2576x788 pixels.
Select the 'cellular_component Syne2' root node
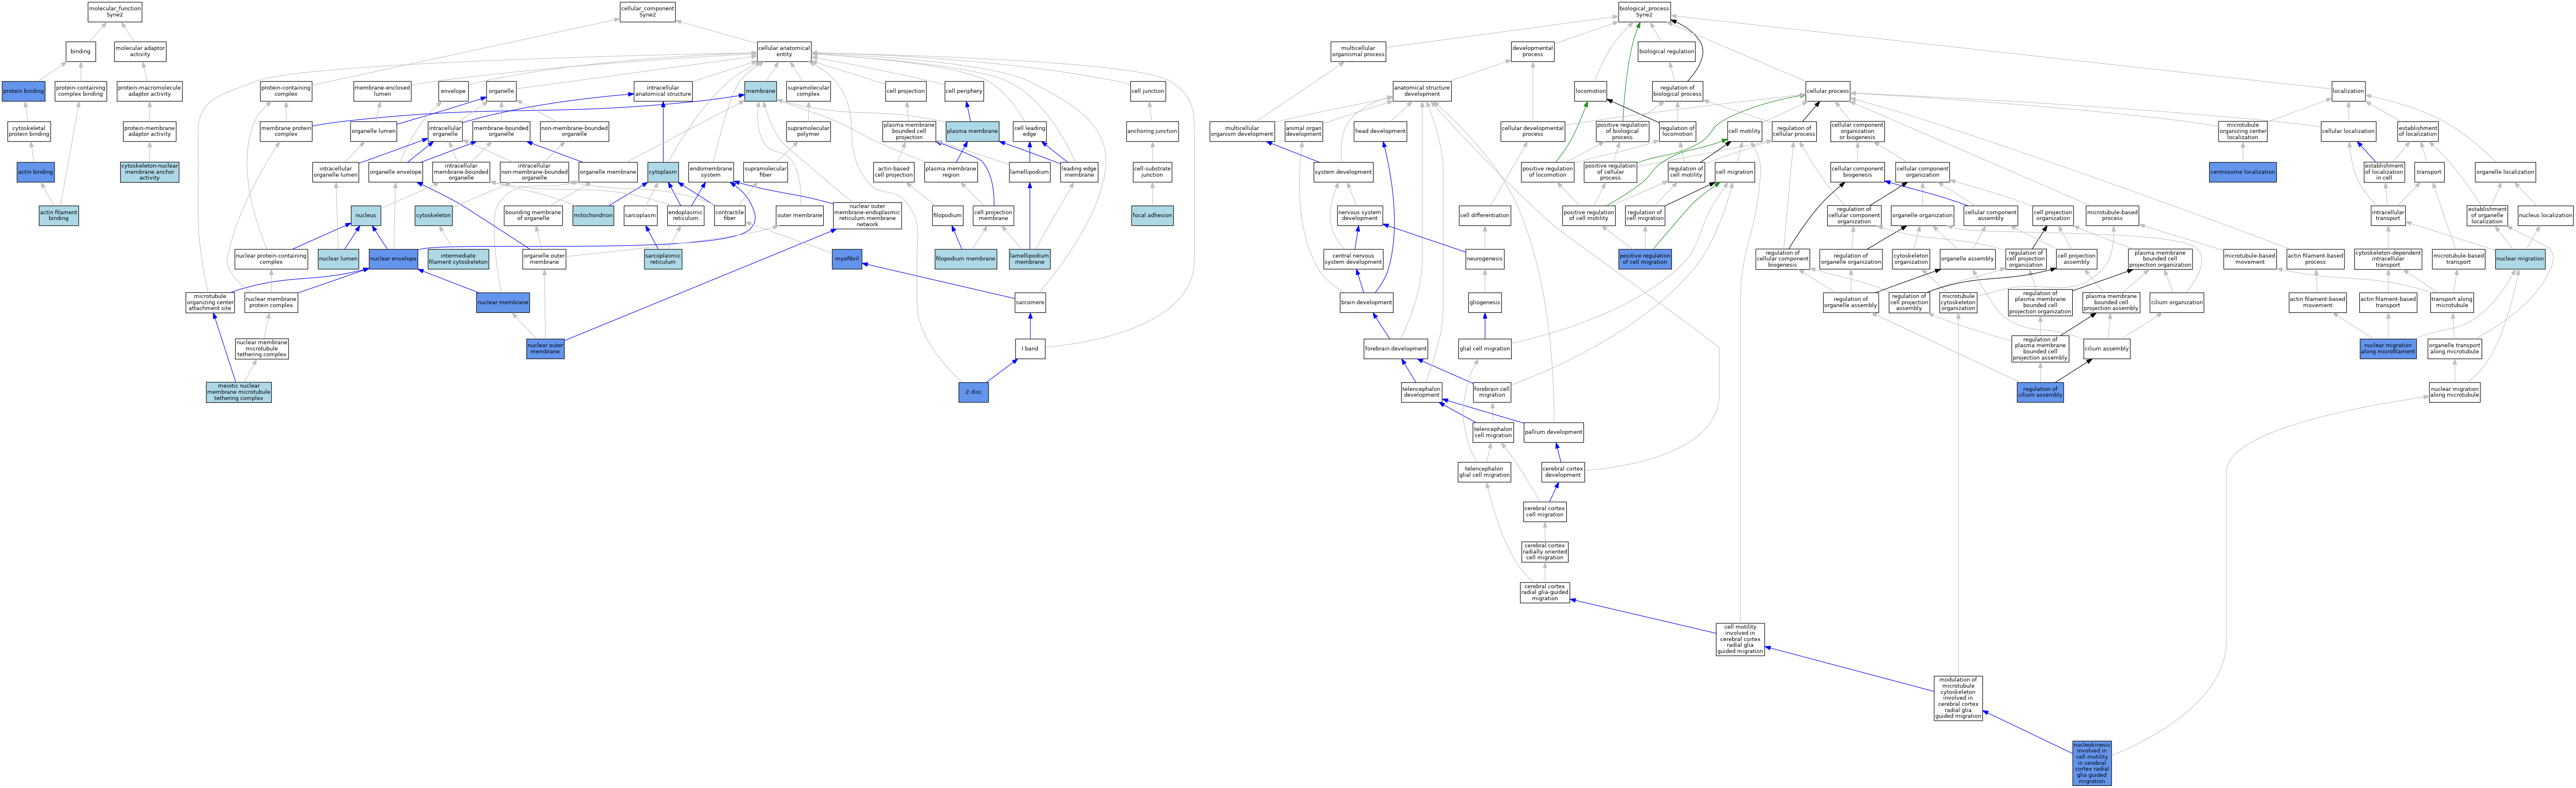pyautogui.click(x=648, y=12)
